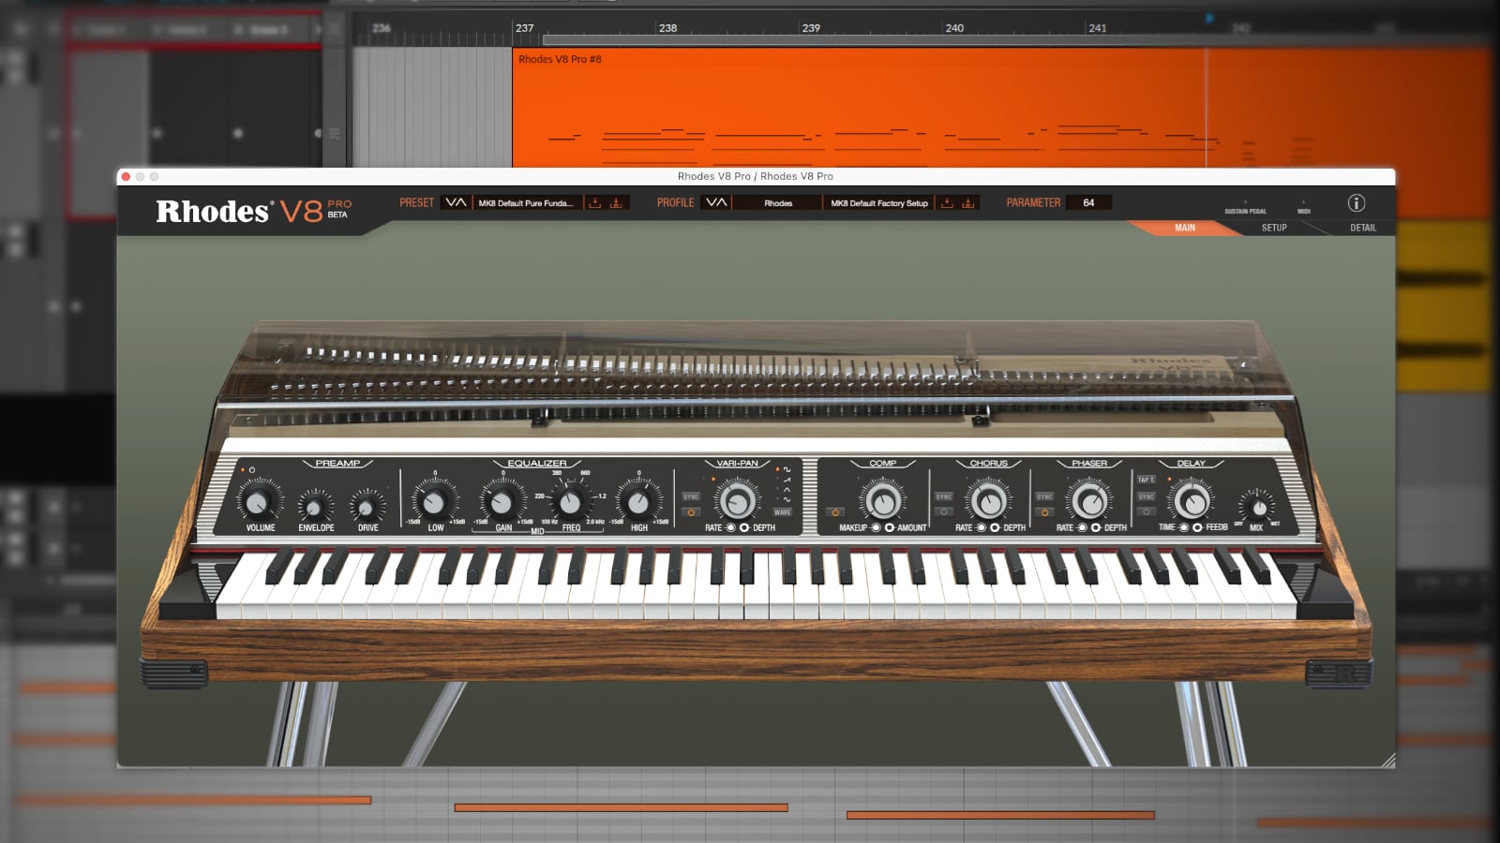Turn on the Phaser power switch
Screen dimensions: 1500x843
click(x=1043, y=511)
